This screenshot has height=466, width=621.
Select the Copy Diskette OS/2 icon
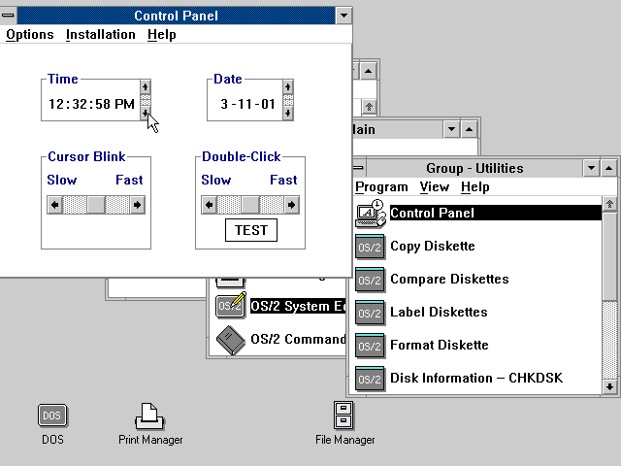pos(370,247)
